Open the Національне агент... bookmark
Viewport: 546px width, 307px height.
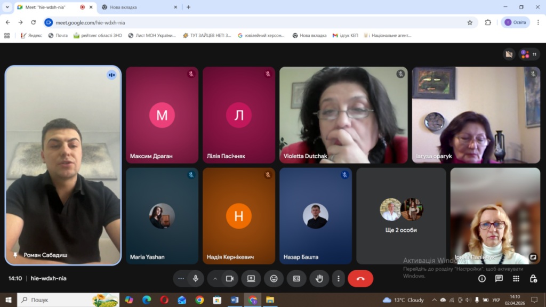(x=388, y=36)
